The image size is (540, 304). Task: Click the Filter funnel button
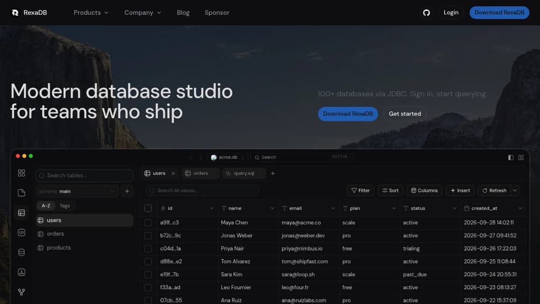360,191
